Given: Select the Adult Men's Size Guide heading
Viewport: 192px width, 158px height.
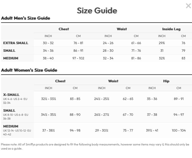Looking at the screenshot, I should (x=26, y=18).
